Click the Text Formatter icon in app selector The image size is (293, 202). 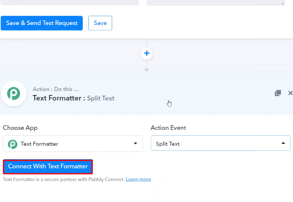click(13, 144)
